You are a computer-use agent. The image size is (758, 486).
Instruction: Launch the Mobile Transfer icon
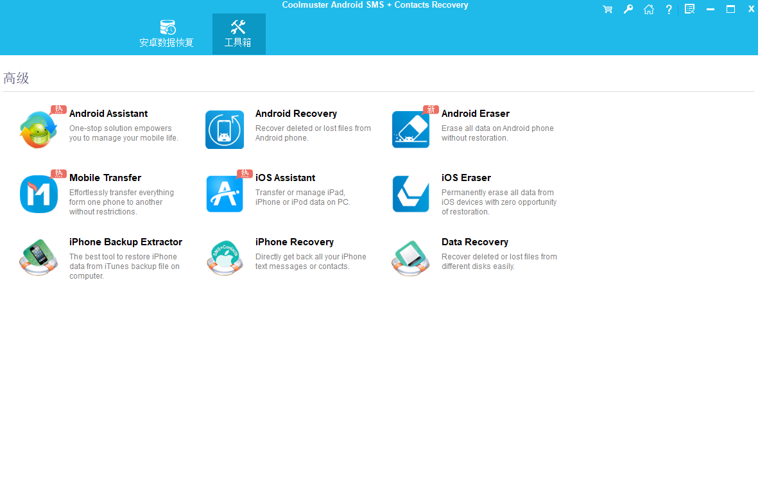[x=39, y=194]
